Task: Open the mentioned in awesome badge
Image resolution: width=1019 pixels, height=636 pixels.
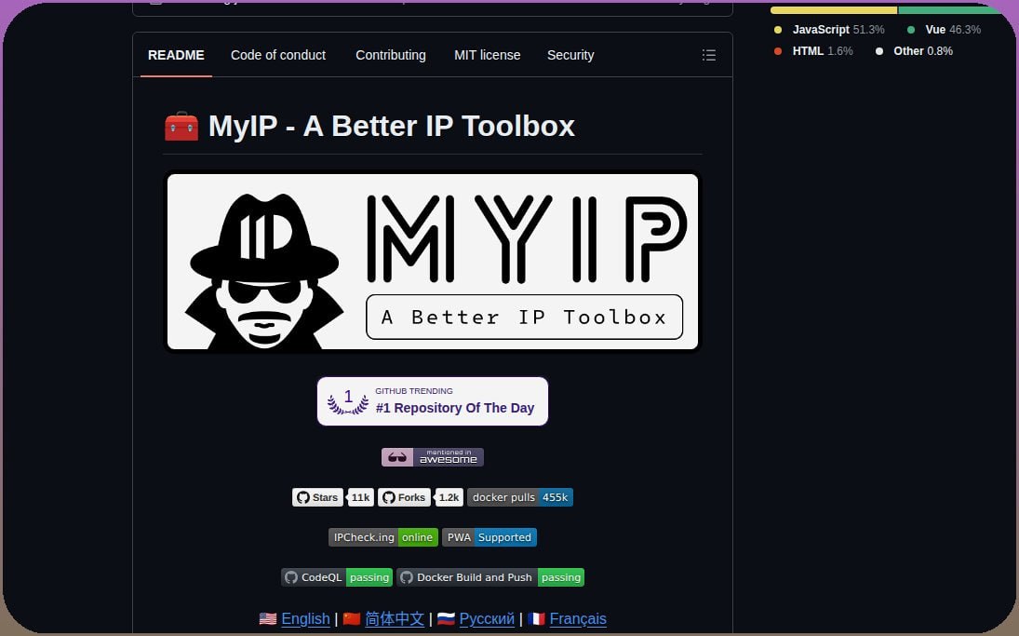Action: (x=433, y=457)
